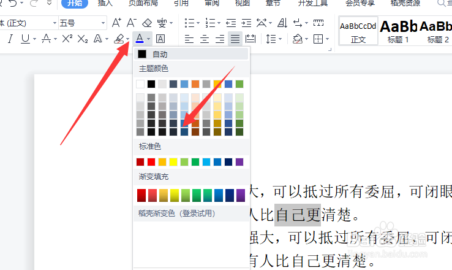The width and height of the screenshot is (452, 270).
Task: Toggle justified alignment
Action: coord(235,39)
